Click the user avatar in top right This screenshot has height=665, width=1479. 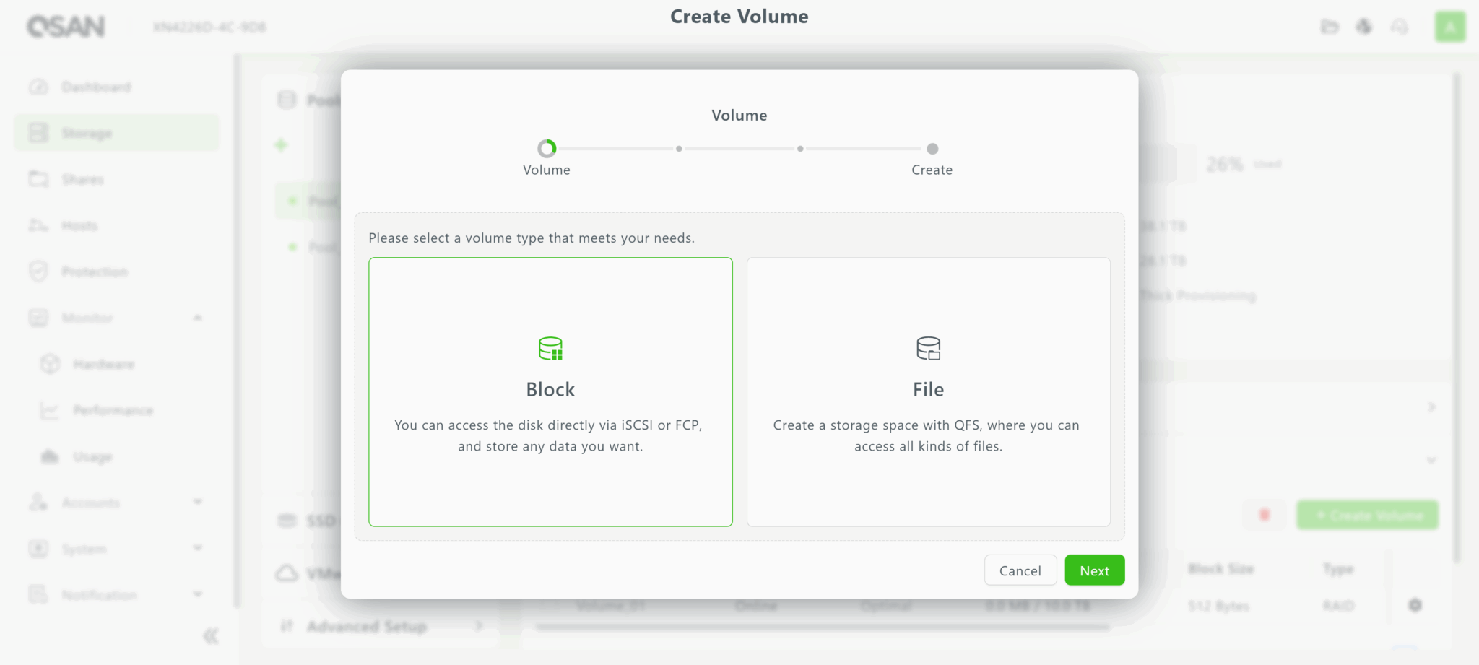(x=1449, y=27)
